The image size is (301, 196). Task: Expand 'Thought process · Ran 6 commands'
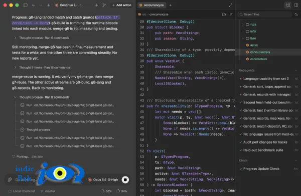pyautogui.click(x=42, y=38)
